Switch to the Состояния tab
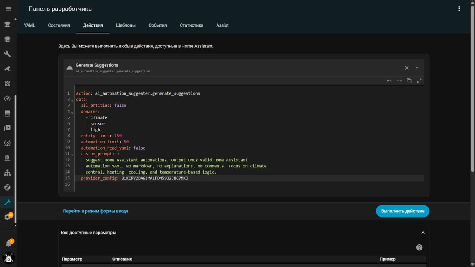Screen dimensions: 475x267 pyautogui.click(x=59, y=25)
